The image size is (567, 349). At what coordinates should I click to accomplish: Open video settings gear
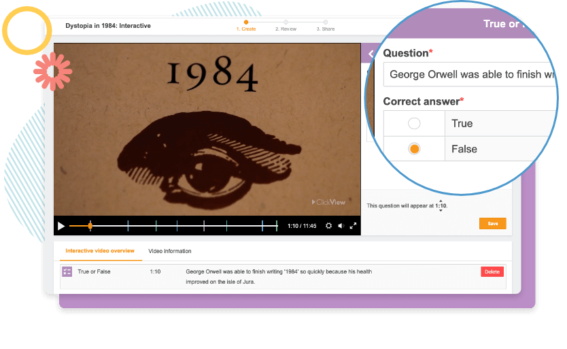[x=328, y=226]
